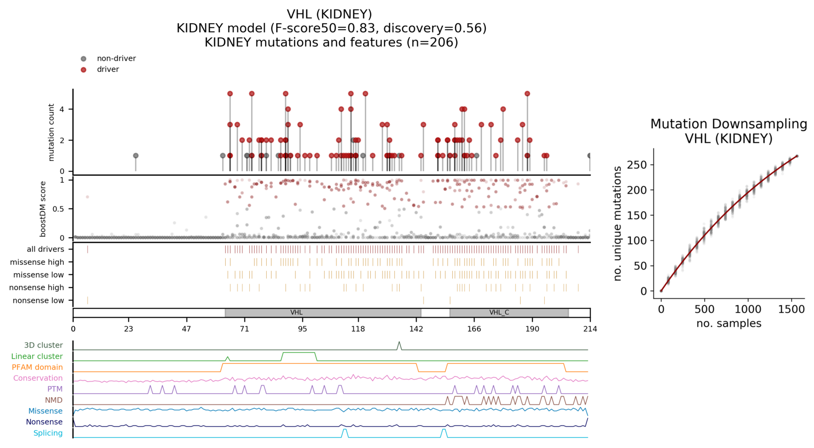Viewport: 814px width, 448px height.
Task: Click the Mutation Downsampling chart title
Action: (728, 131)
